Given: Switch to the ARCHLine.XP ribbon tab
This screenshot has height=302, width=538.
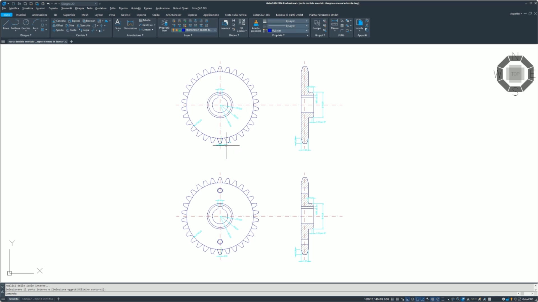Looking at the screenshot, I should [x=173, y=15].
